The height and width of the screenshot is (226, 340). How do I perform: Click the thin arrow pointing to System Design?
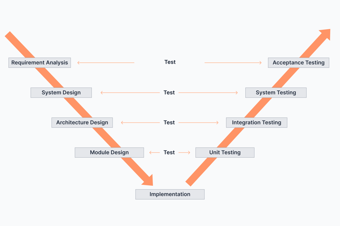click(x=130, y=92)
